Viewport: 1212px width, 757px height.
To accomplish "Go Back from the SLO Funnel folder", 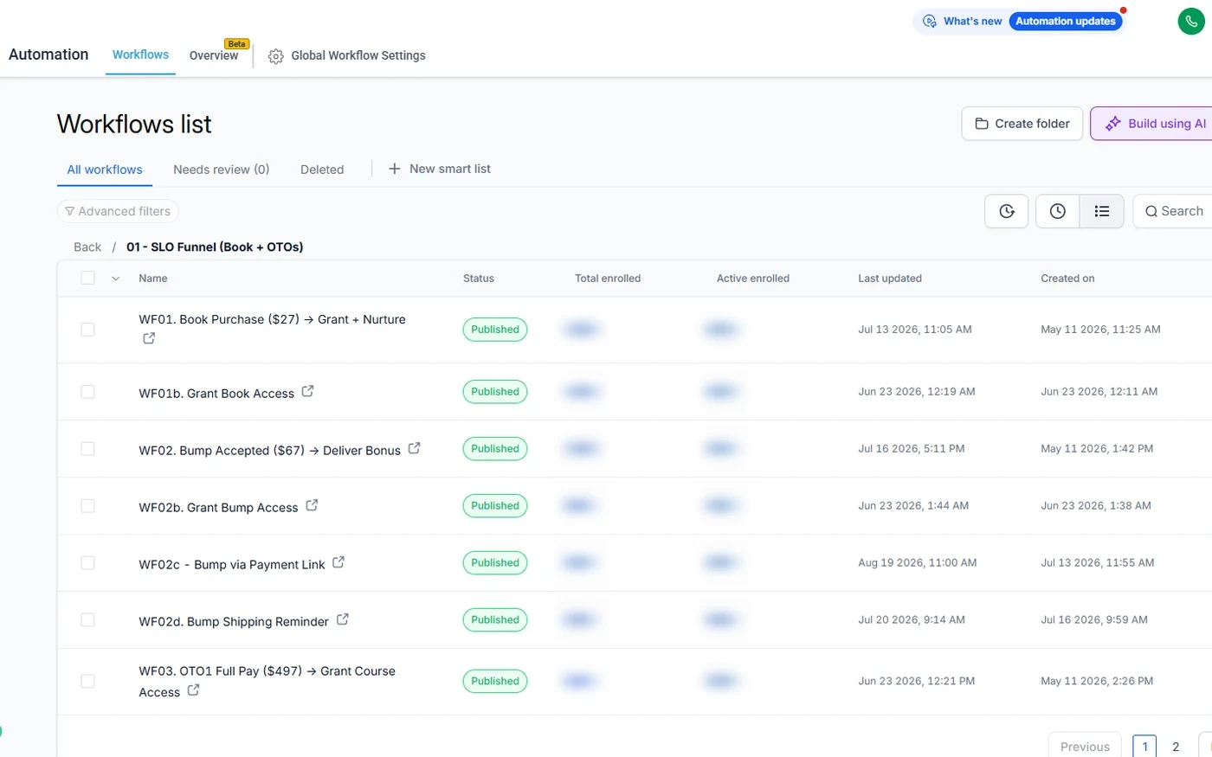I will click(87, 247).
